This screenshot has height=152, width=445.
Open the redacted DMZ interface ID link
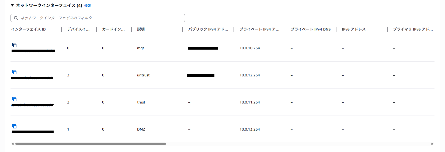point(33,132)
